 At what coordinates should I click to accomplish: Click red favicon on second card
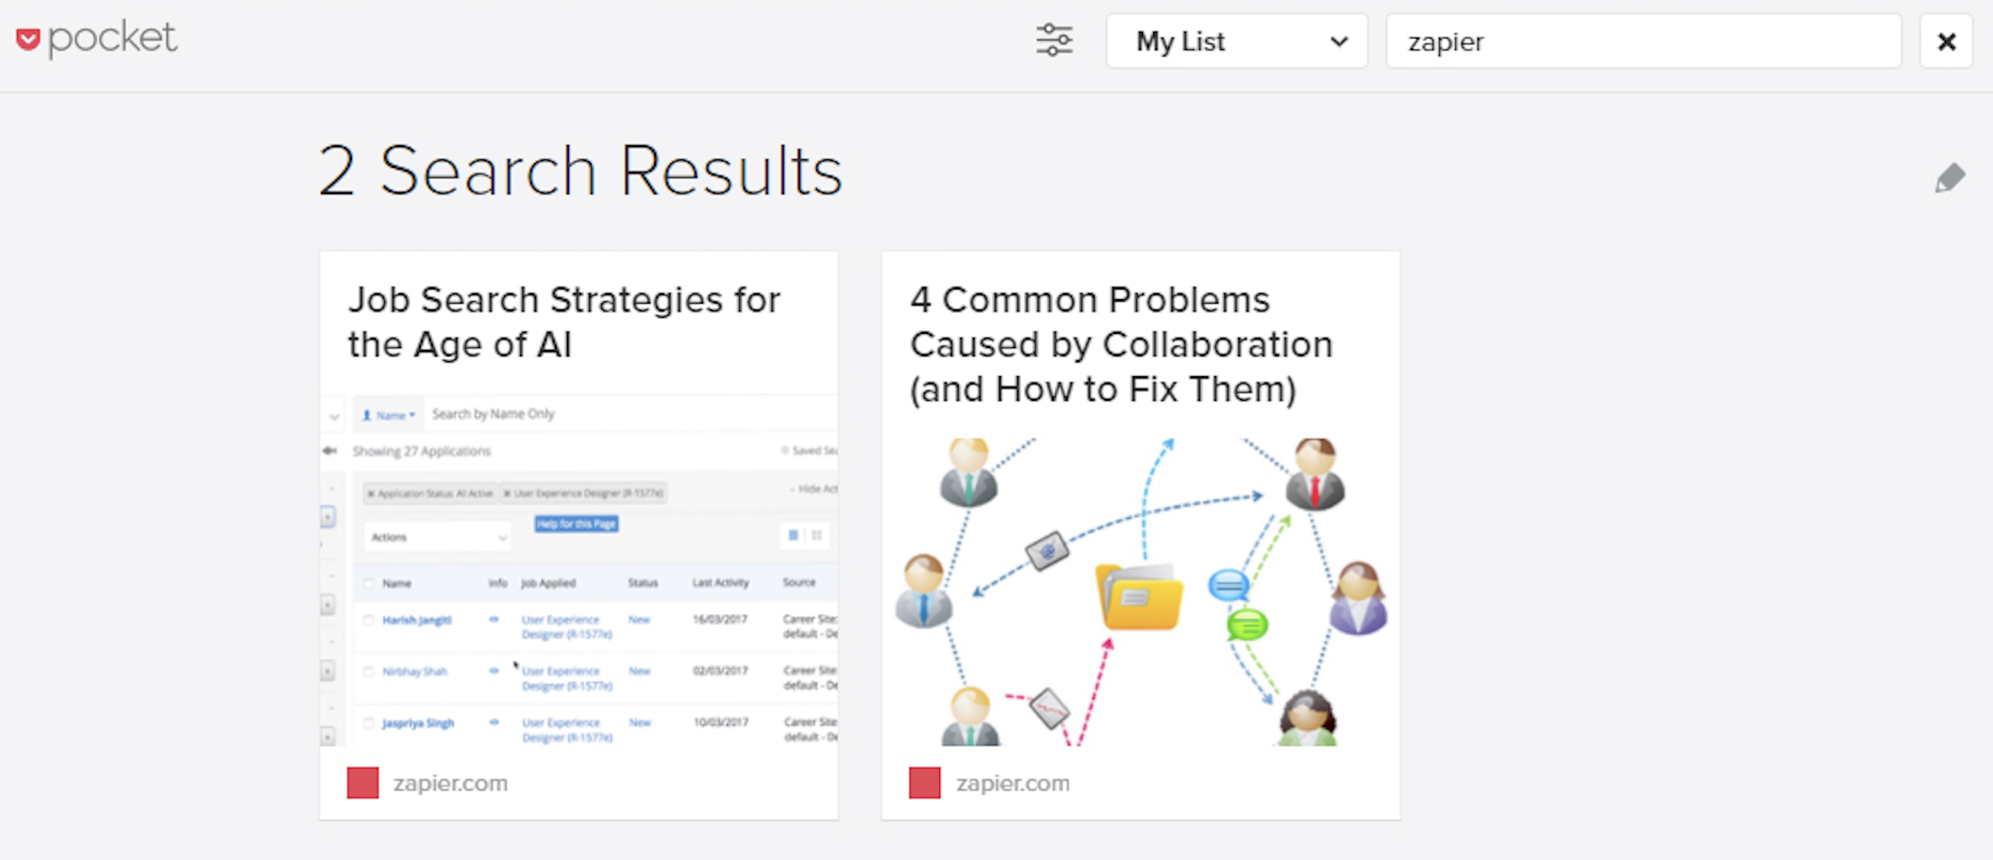(x=925, y=783)
